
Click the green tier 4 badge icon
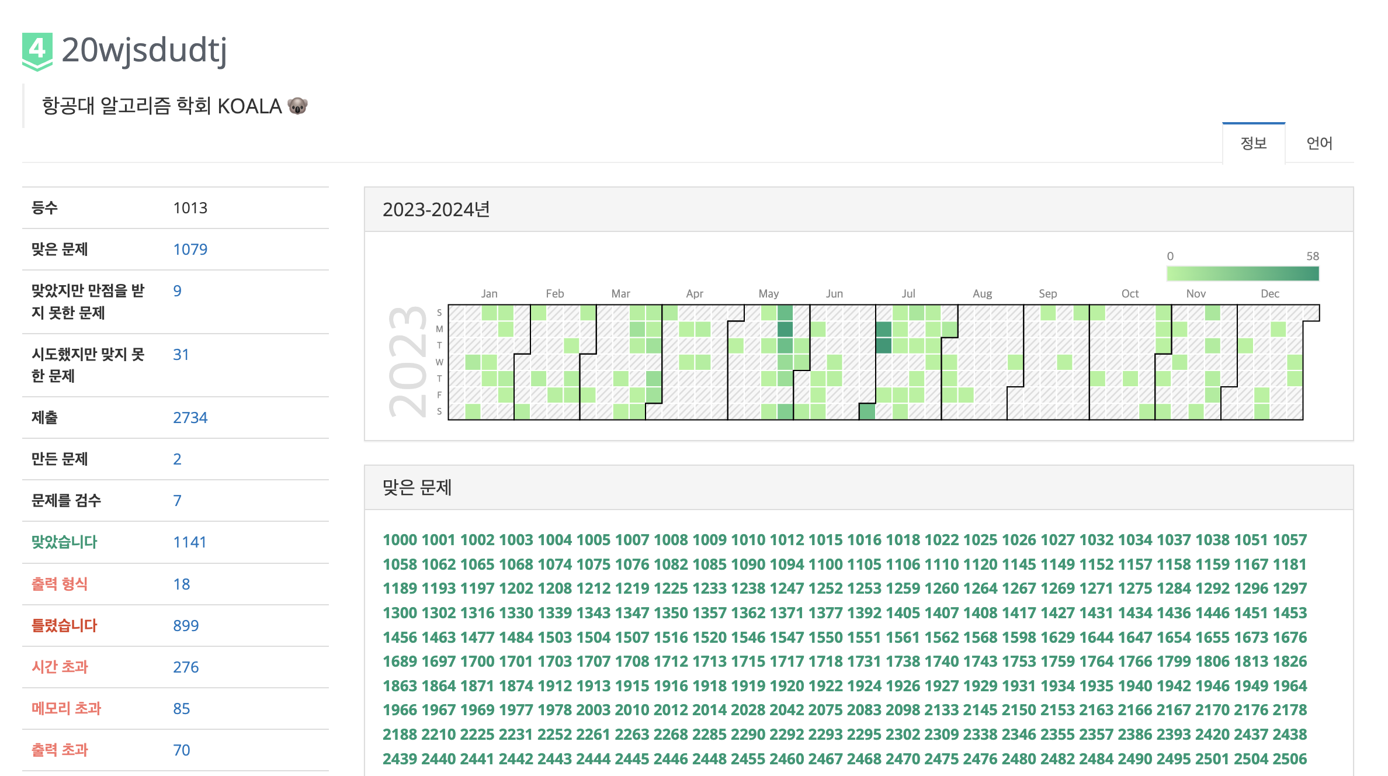click(x=37, y=51)
